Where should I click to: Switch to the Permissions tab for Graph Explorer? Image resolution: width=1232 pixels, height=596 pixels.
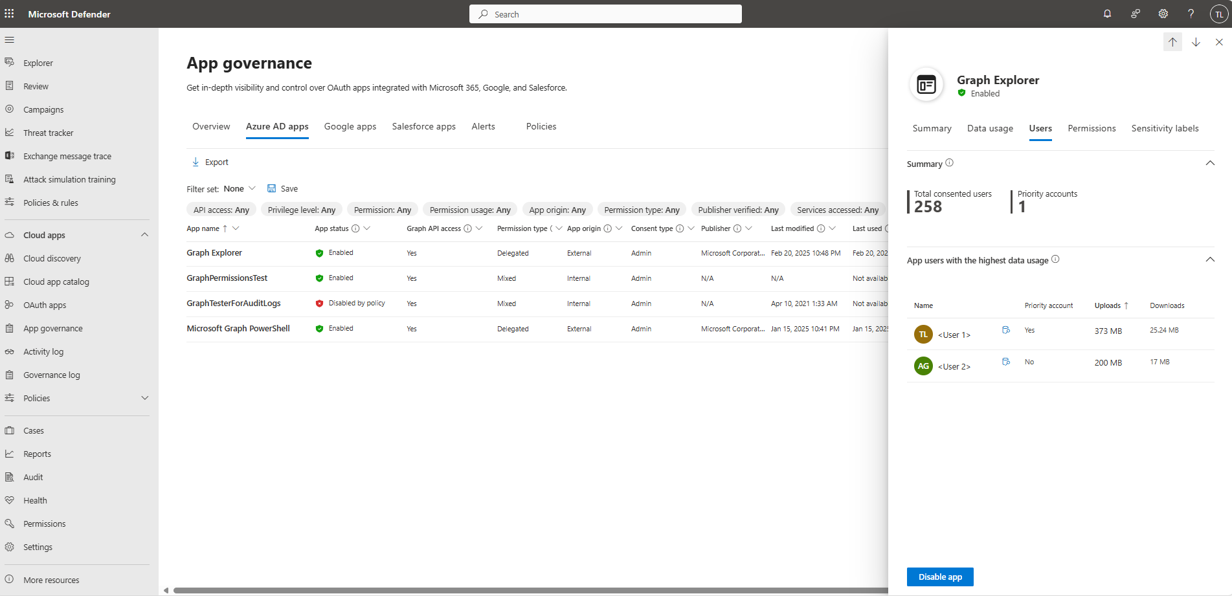click(x=1092, y=128)
